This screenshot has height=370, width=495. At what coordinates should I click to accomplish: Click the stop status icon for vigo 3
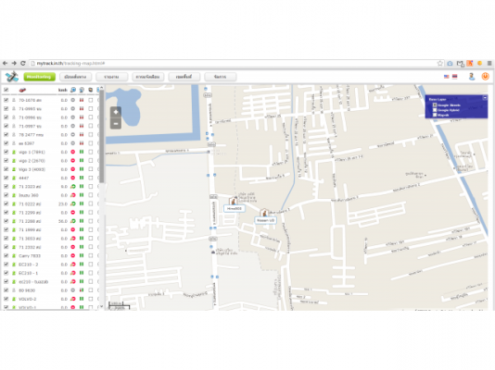(x=73, y=169)
